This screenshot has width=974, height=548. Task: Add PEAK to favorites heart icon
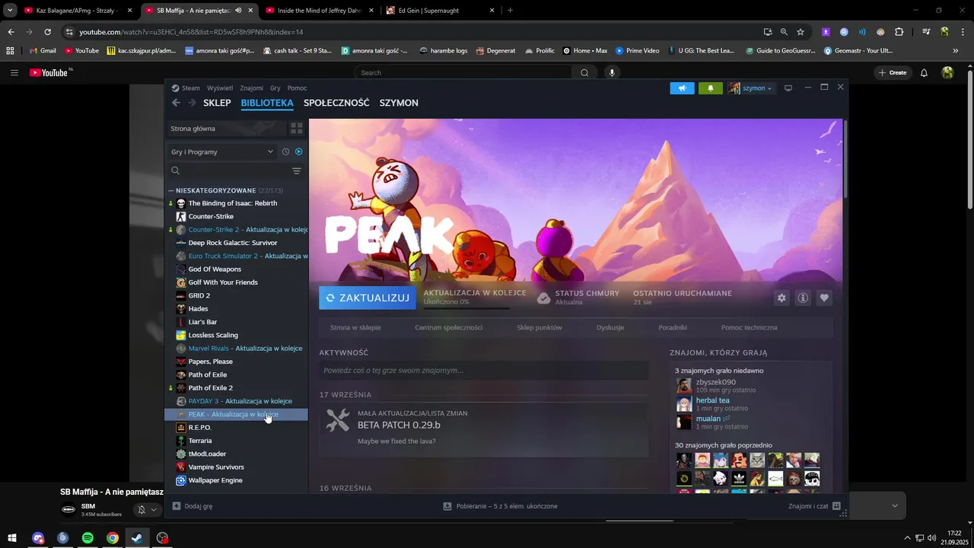point(824,298)
